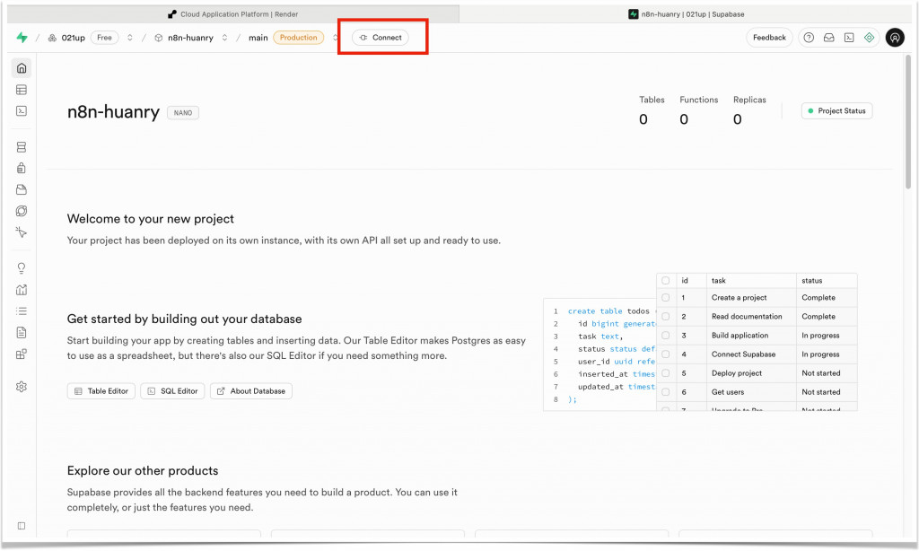This screenshot has height=551, width=919.
Task: Open the SQL Editor sidebar icon
Action: click(22, 110)
